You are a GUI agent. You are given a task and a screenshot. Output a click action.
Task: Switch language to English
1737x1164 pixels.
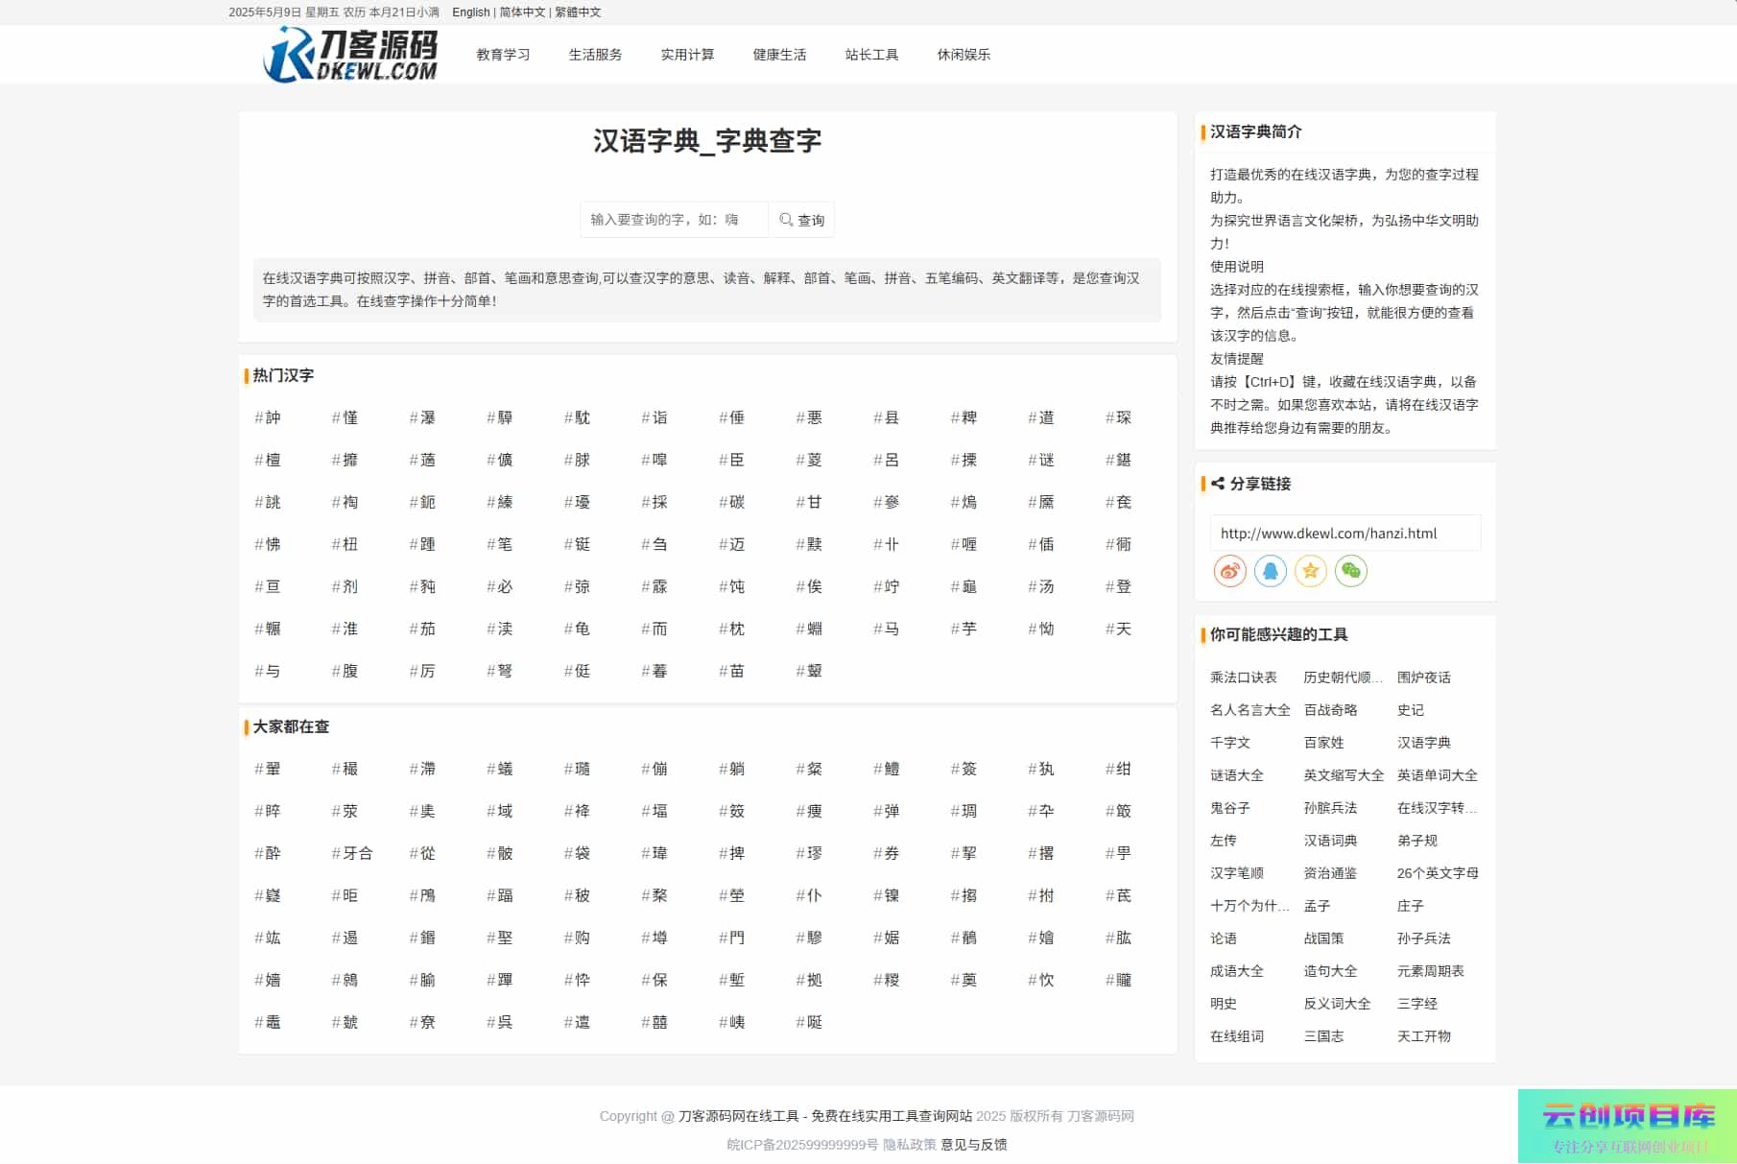(470, 12)
